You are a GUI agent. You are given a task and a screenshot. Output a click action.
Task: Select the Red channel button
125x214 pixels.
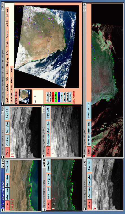point(53,97)
